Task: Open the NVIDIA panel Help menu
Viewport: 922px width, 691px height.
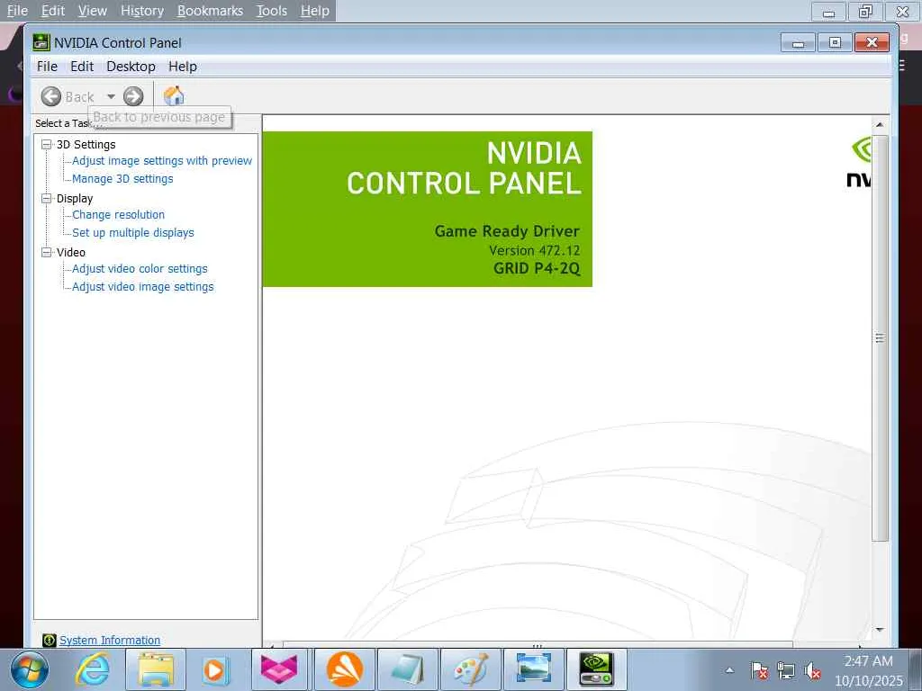Action: (x=183, y=67)
